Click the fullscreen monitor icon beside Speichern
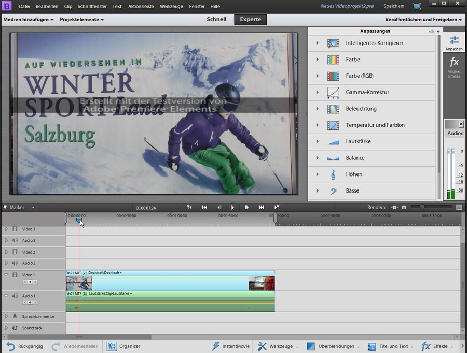This screenshot has height=353, width=467. (416, 6)
